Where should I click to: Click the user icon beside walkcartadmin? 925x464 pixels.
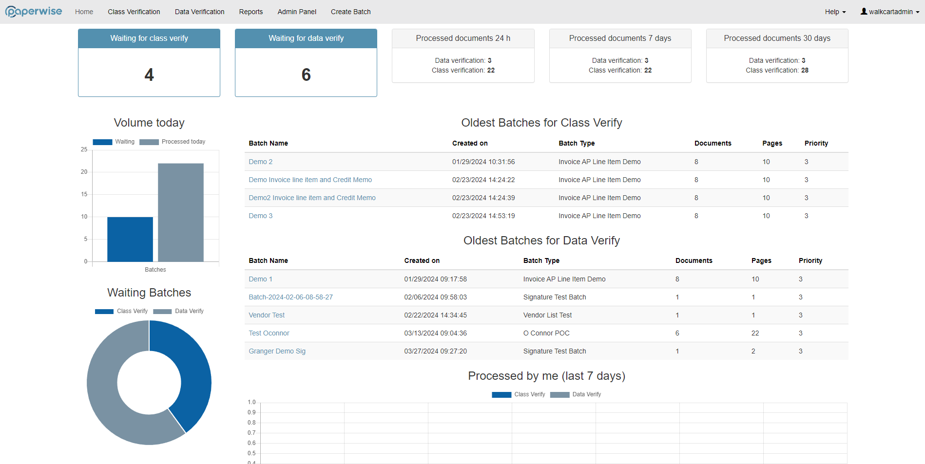[864, 11]
